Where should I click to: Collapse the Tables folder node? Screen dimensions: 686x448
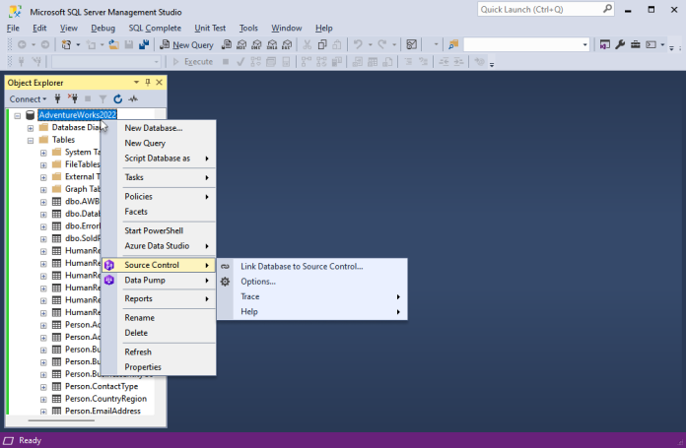click(31, 140)
